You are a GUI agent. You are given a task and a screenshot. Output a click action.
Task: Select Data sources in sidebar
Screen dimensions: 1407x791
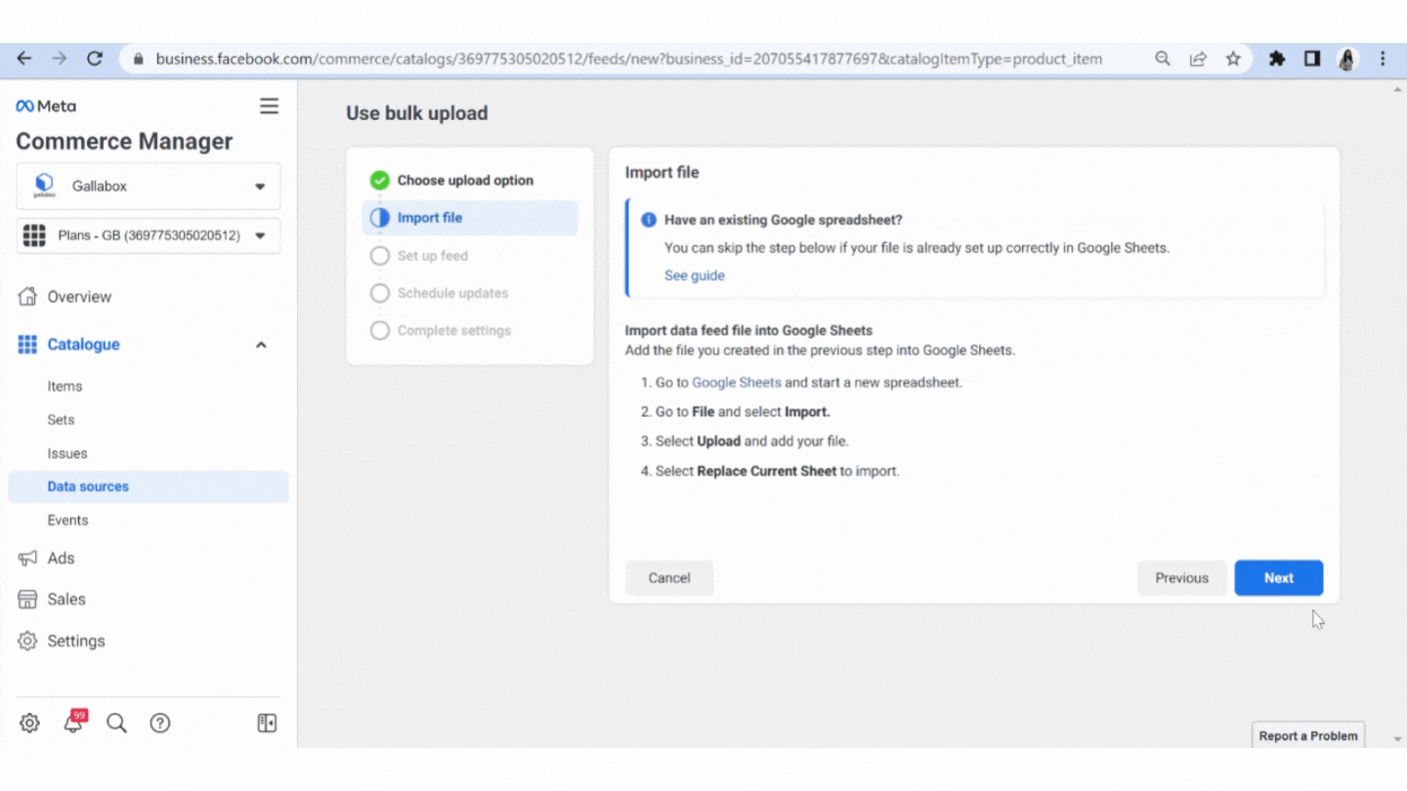(149, 487)
